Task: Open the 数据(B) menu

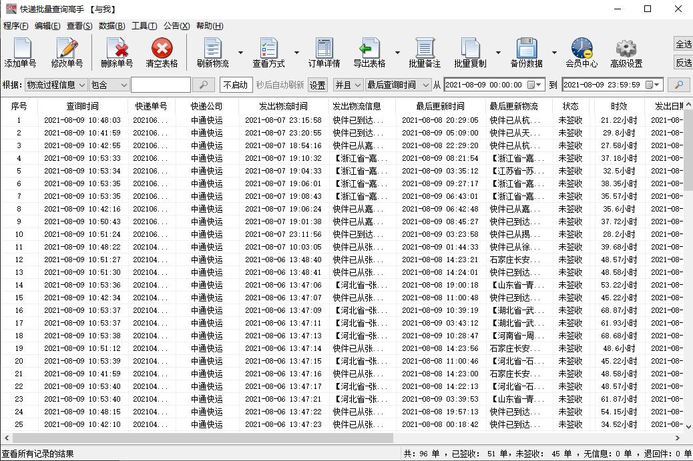Action: 109,25
